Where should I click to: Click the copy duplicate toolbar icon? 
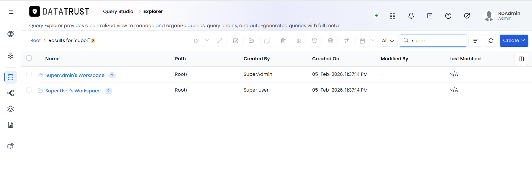click(x=267, y=41)
